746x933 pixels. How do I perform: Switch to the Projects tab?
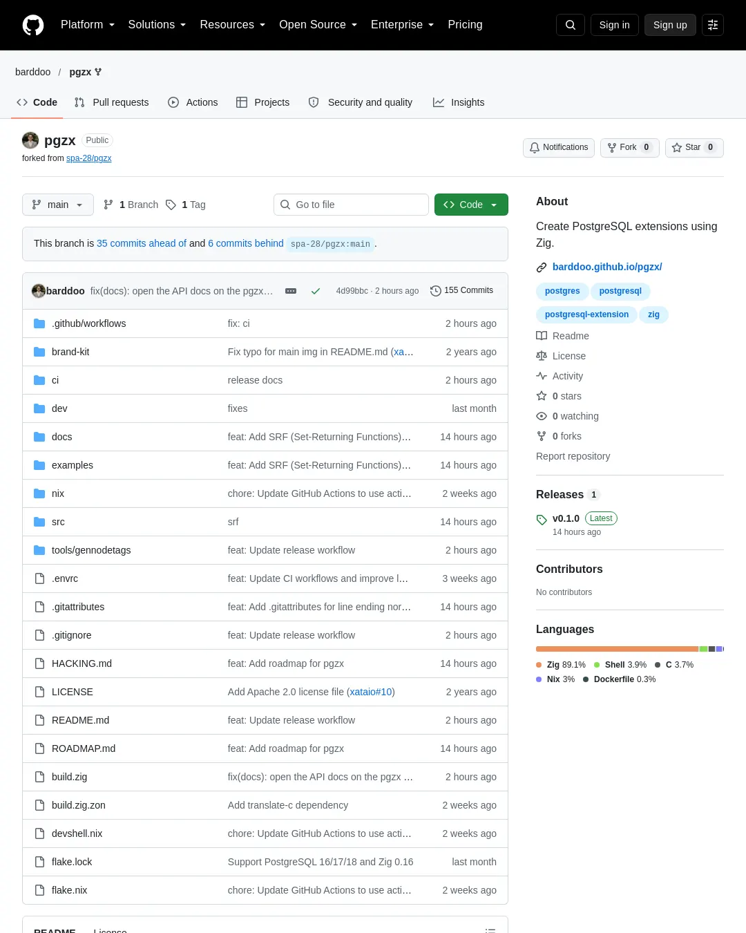(x=263, y=102)
